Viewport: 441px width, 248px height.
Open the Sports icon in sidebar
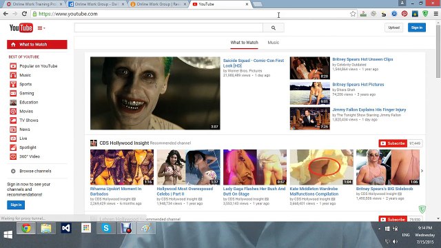pyautogui.click(x=13, y=84)
